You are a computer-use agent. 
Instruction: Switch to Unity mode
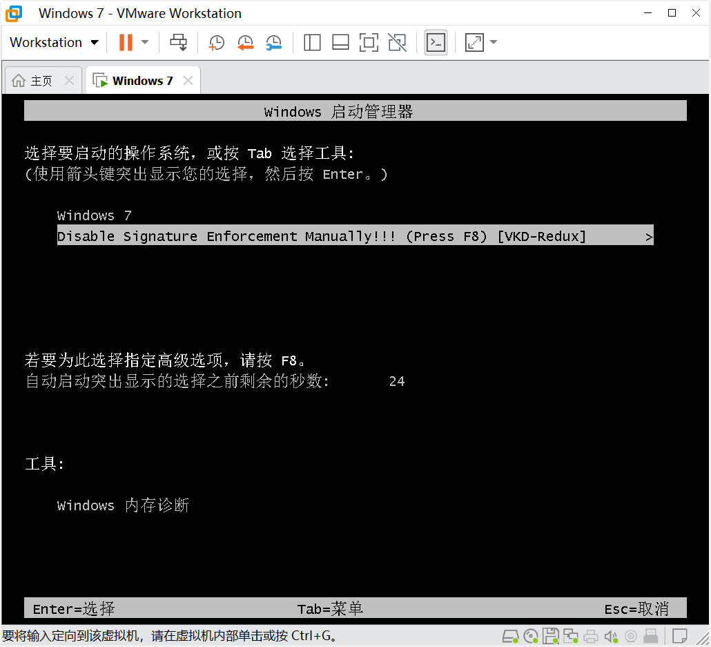pyautogui.click(x=397, y=43)
